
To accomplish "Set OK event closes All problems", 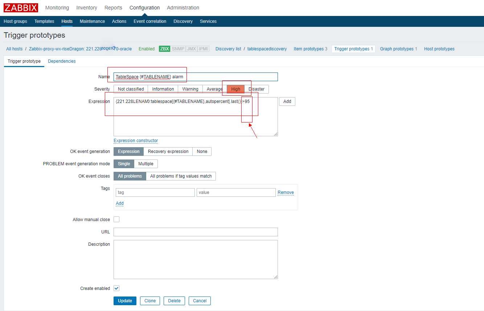I will point(130,176).
